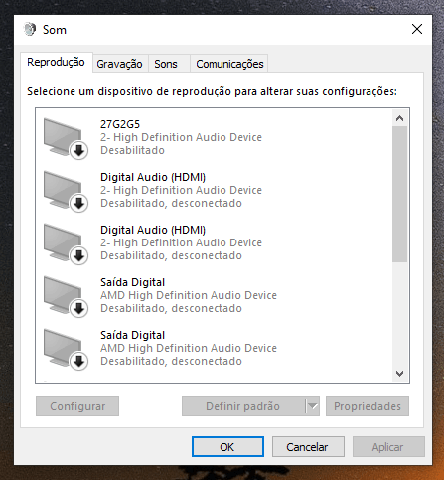The image size is (444, 480).
Task: Click the Configurar button
Action: click(x=77, y=406)
